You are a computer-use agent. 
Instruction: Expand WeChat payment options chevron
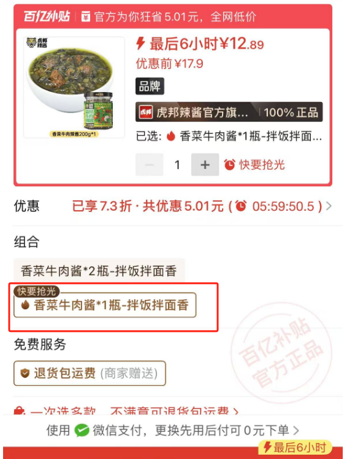click(x=296, y=431)
